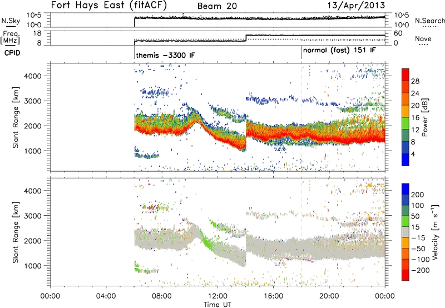
Task: Click the 'Time UT' axis label
Action: pos(217,305)
